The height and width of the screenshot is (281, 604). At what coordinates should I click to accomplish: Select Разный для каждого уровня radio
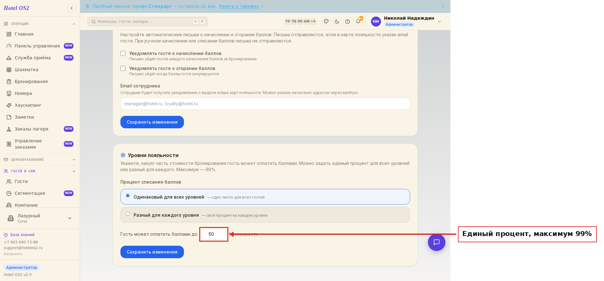tap(128, 214)
